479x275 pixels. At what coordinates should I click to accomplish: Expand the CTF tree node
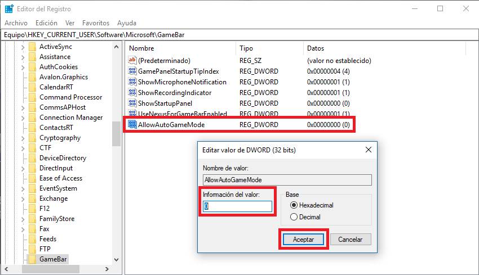point(23,148)
